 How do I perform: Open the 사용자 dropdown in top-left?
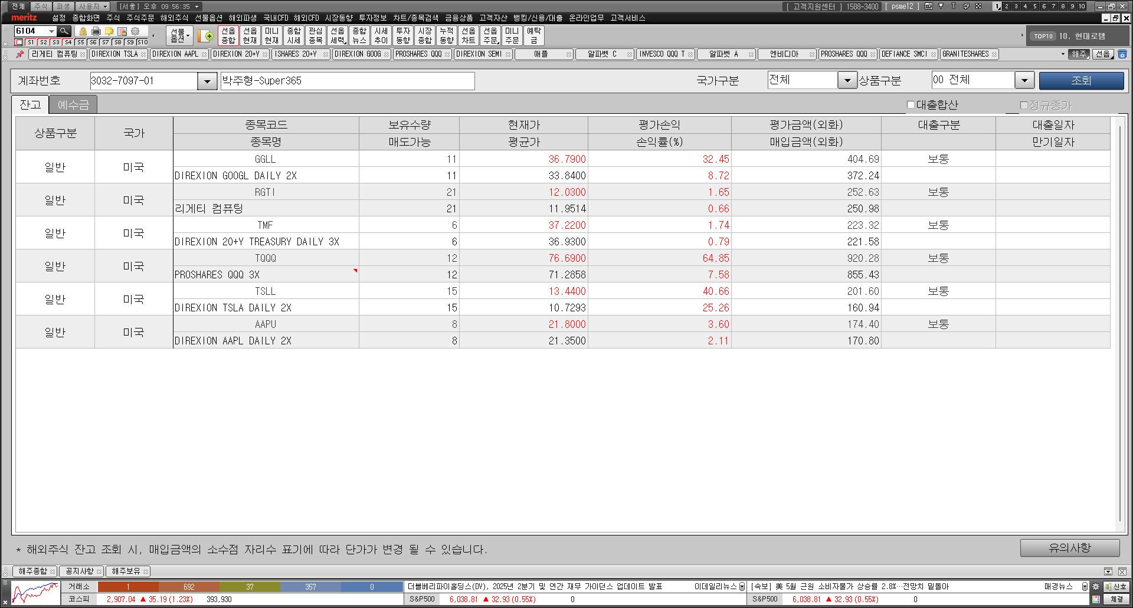point(93,6)
